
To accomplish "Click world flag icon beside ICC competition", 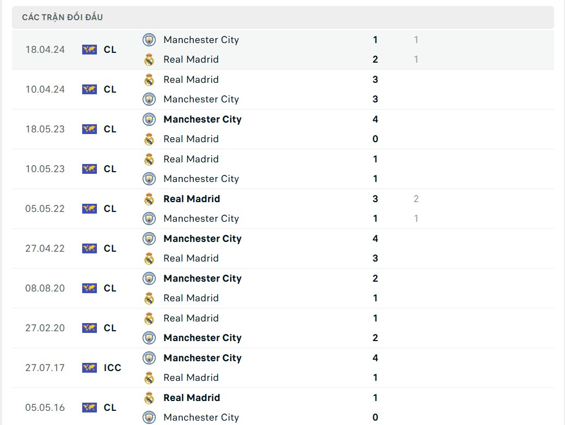I will click(x=89, y=368).
